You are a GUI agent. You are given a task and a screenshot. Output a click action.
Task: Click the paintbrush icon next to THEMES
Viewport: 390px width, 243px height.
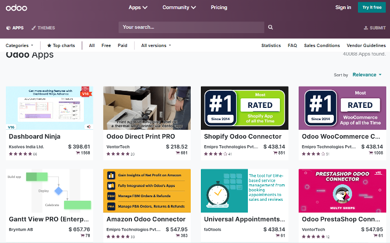tap(34, 28)
